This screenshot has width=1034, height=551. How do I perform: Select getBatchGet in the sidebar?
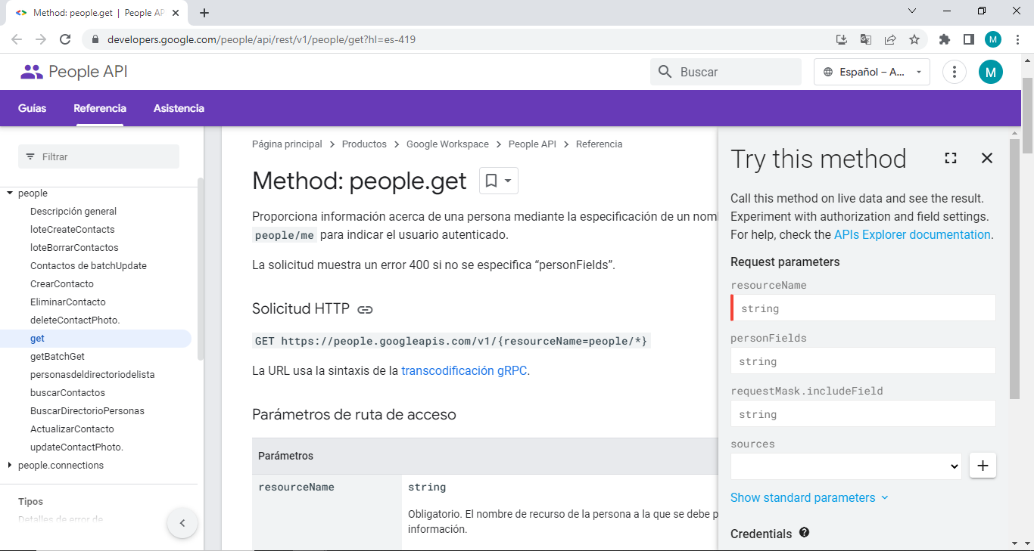click(58, 356)
